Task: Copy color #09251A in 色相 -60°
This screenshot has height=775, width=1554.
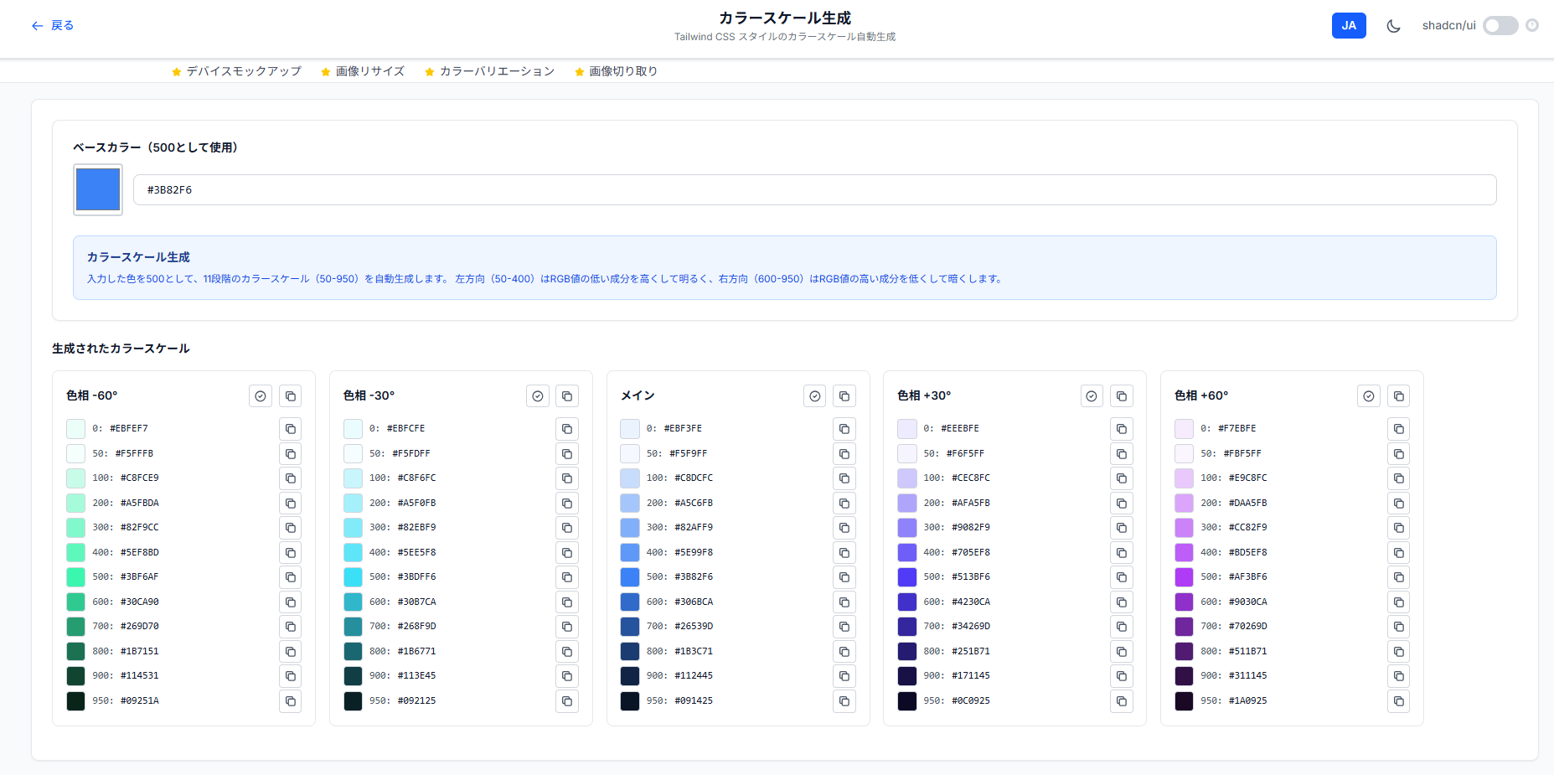Action: click(x=290, y=701)
